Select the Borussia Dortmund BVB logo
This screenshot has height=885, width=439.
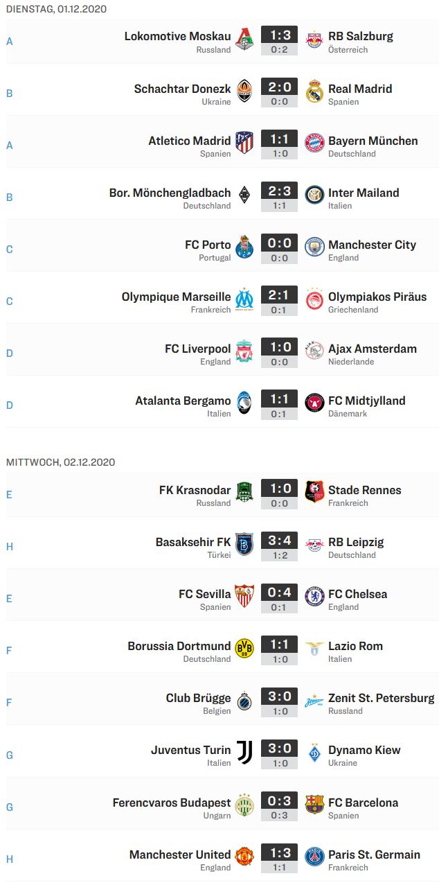[x=244, y=648]
